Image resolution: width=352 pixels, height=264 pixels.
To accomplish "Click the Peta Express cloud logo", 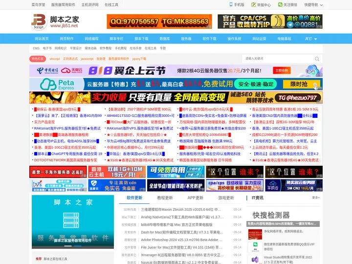I will click(48, 84).
